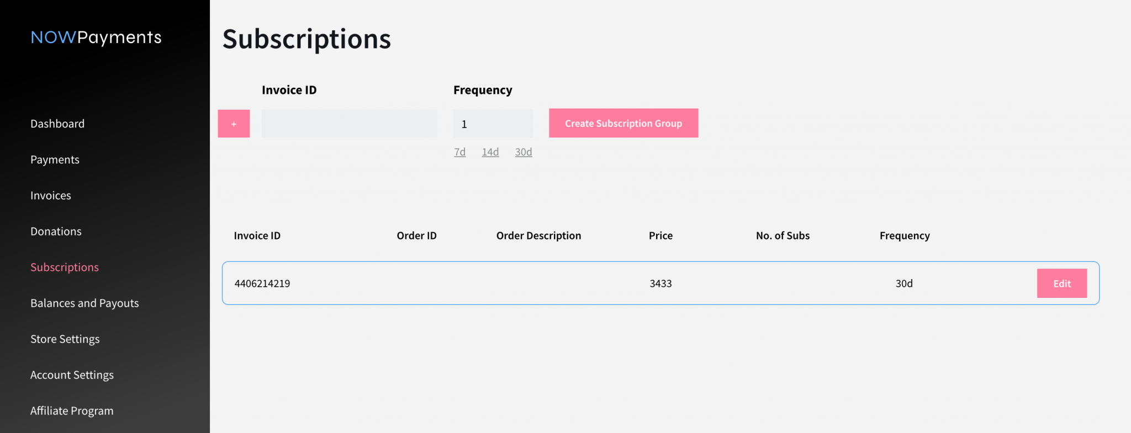Click the NOWPayments logo
The image size is (1131, 433).
96,36
